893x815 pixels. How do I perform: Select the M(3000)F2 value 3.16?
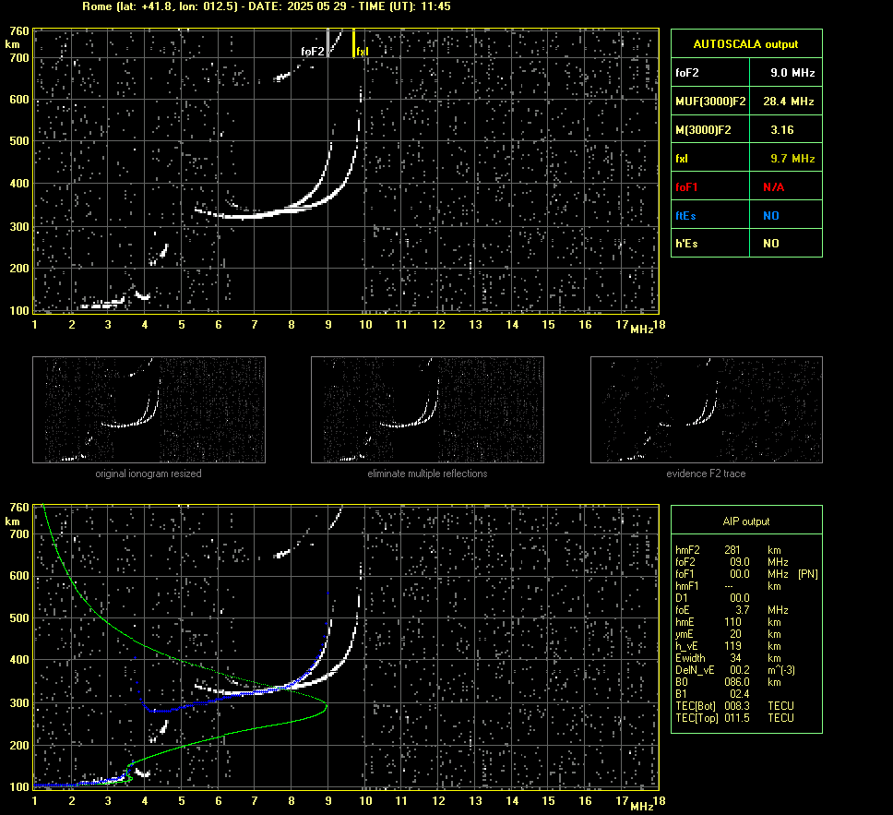782,130
